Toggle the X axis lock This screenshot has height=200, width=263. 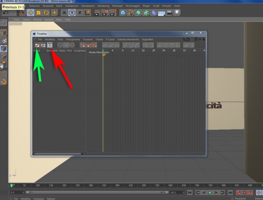tap(64, 13)
